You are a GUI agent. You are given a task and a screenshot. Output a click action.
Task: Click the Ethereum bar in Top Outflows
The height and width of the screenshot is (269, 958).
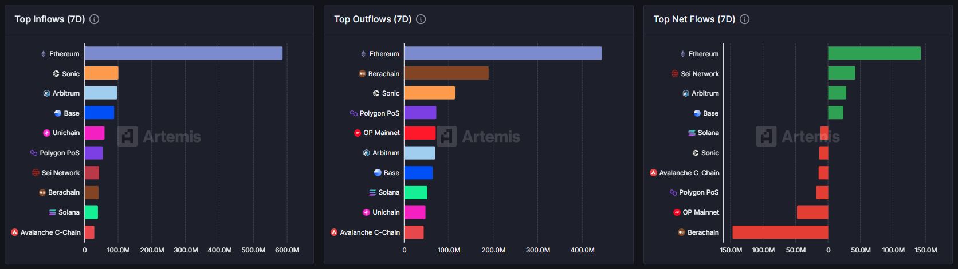click(x=503, y=53)
